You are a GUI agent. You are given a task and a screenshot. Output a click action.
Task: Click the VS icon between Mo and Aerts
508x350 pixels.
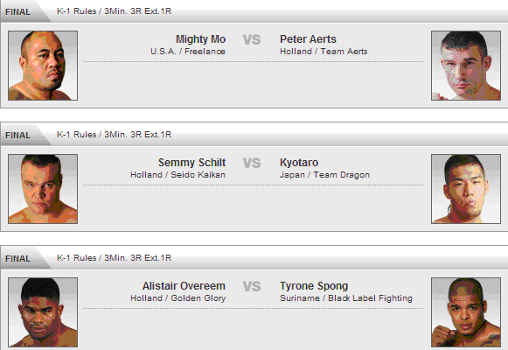(252, 40)
